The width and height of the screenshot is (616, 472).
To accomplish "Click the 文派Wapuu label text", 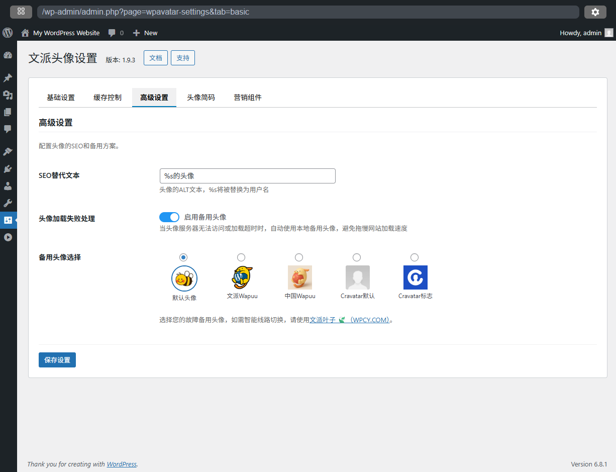I will pyautogui.click(x=242, y=296).
